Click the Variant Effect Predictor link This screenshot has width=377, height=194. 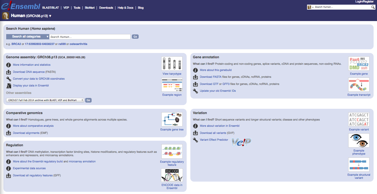coord(214,140)
